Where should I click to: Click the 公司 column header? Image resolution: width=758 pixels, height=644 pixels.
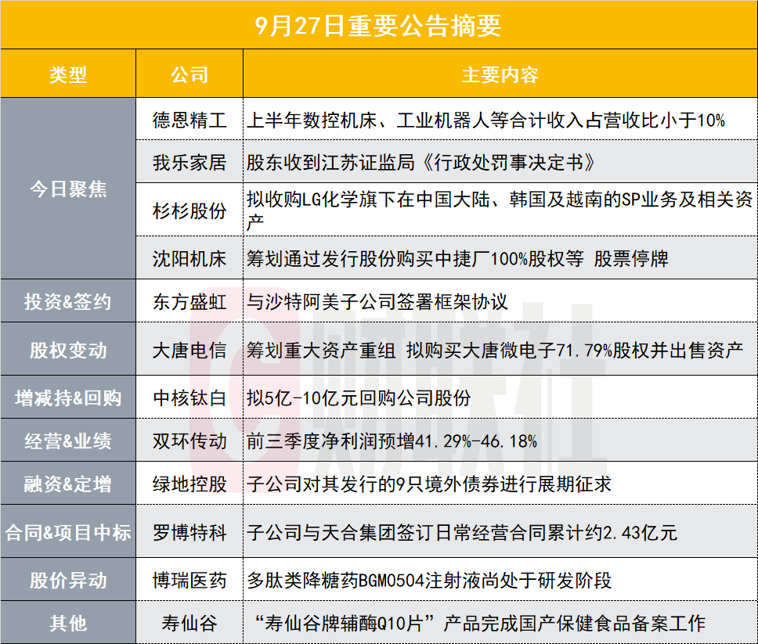(189, 74)
